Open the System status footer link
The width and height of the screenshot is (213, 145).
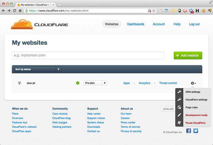[96, 122]
